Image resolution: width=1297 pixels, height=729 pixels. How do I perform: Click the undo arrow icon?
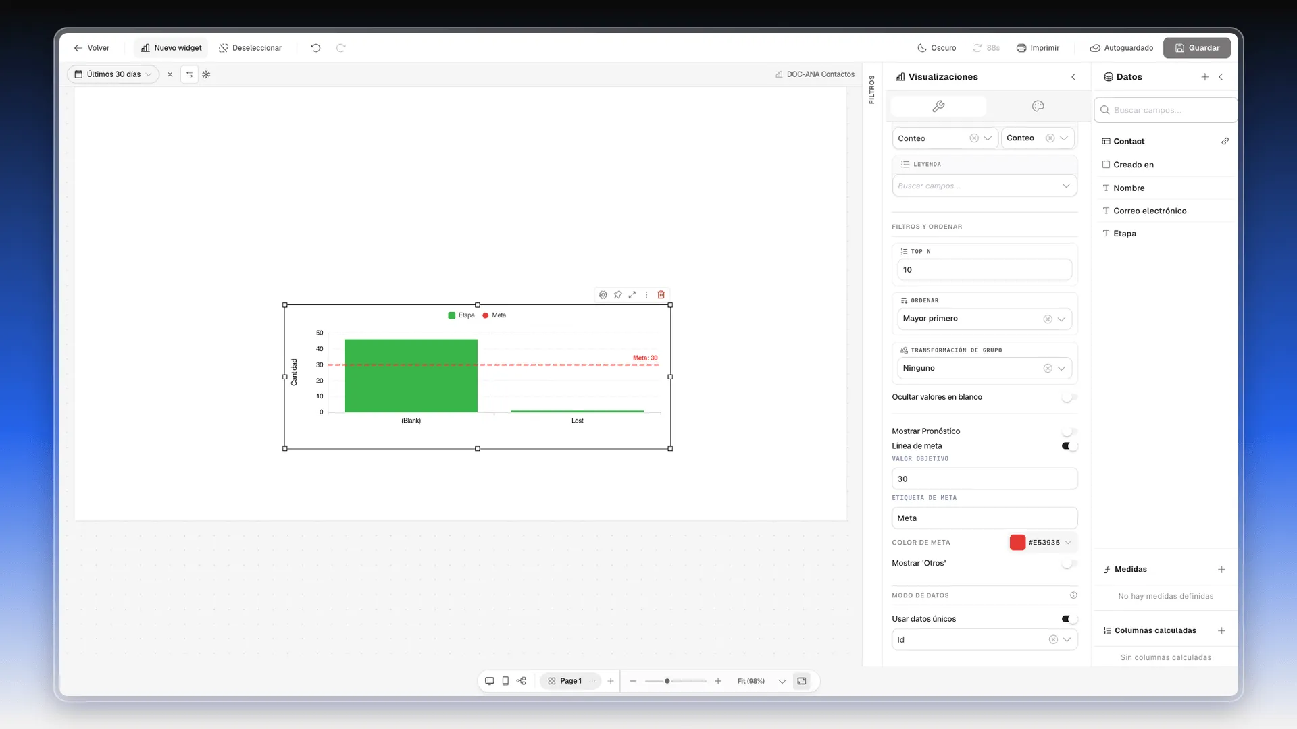click(x=315, y=48)
